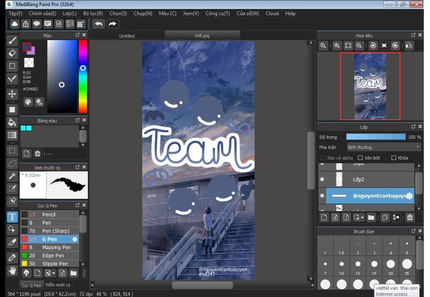Toggle the Edge Pen green box
The width and height of the screenshot is (430, 297).
point(24,255)
